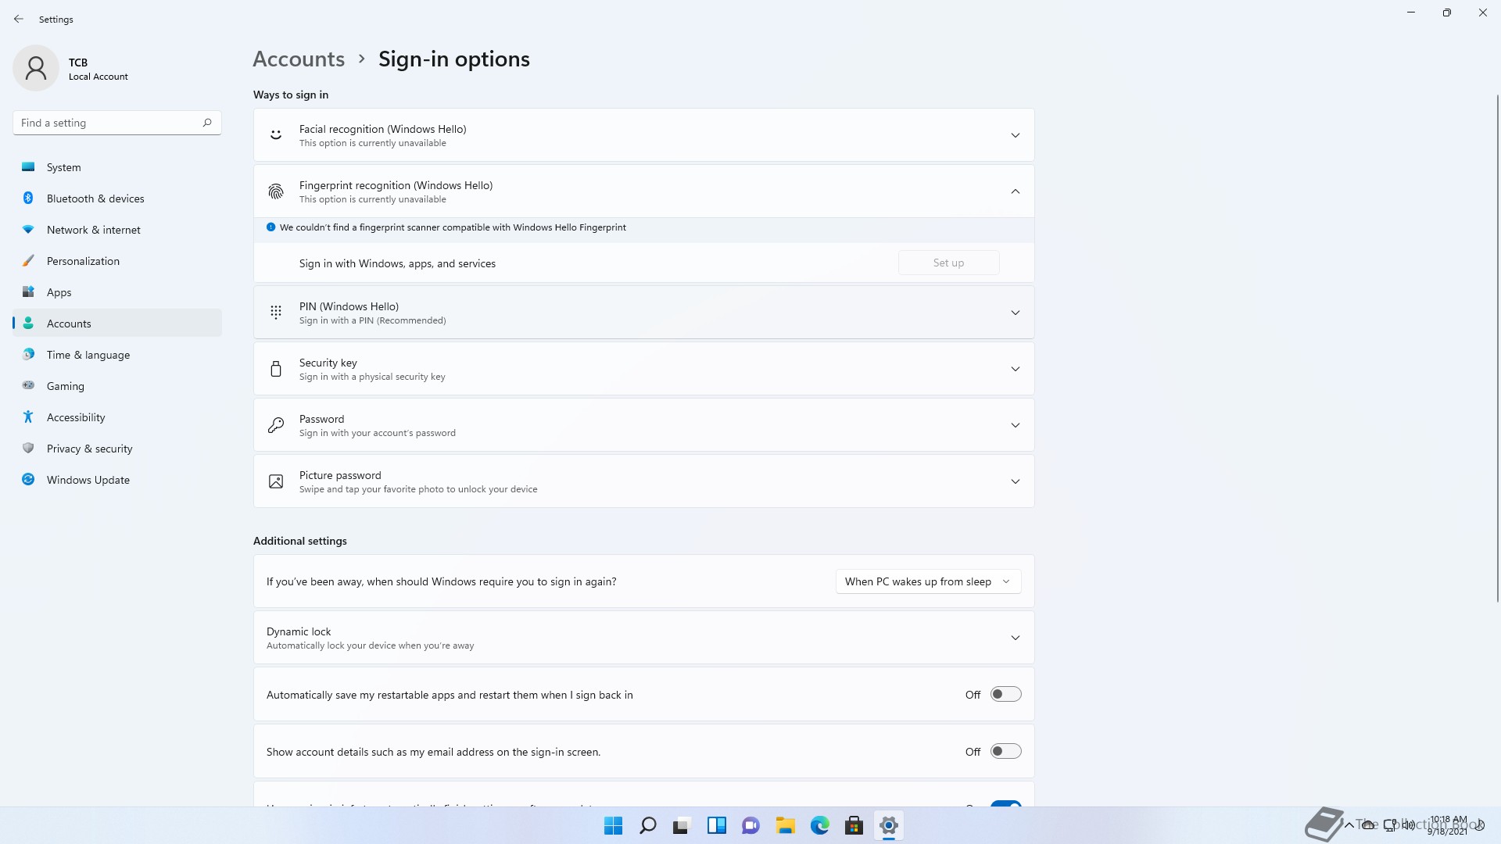Select Apps in the sidebar
Screen dimensions: 1501x844
[x=117, y=292]
